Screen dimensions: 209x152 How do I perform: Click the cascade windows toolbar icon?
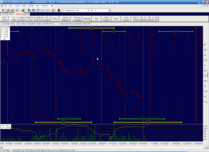29,10
